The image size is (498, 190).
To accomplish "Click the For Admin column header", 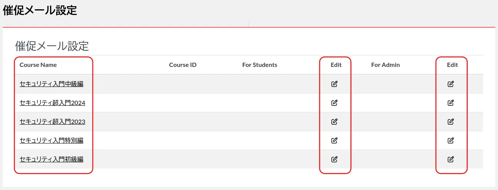I will 385,65.
